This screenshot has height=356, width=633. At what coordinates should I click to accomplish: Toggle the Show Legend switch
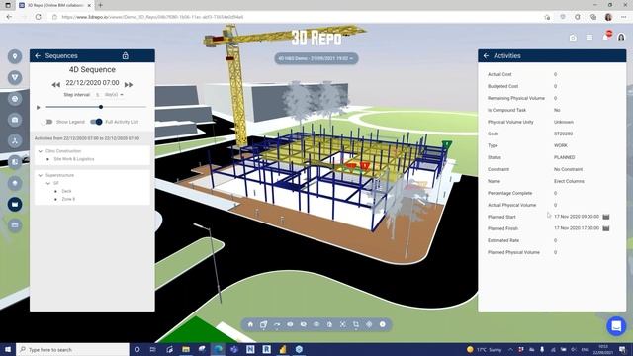(47, 122)
